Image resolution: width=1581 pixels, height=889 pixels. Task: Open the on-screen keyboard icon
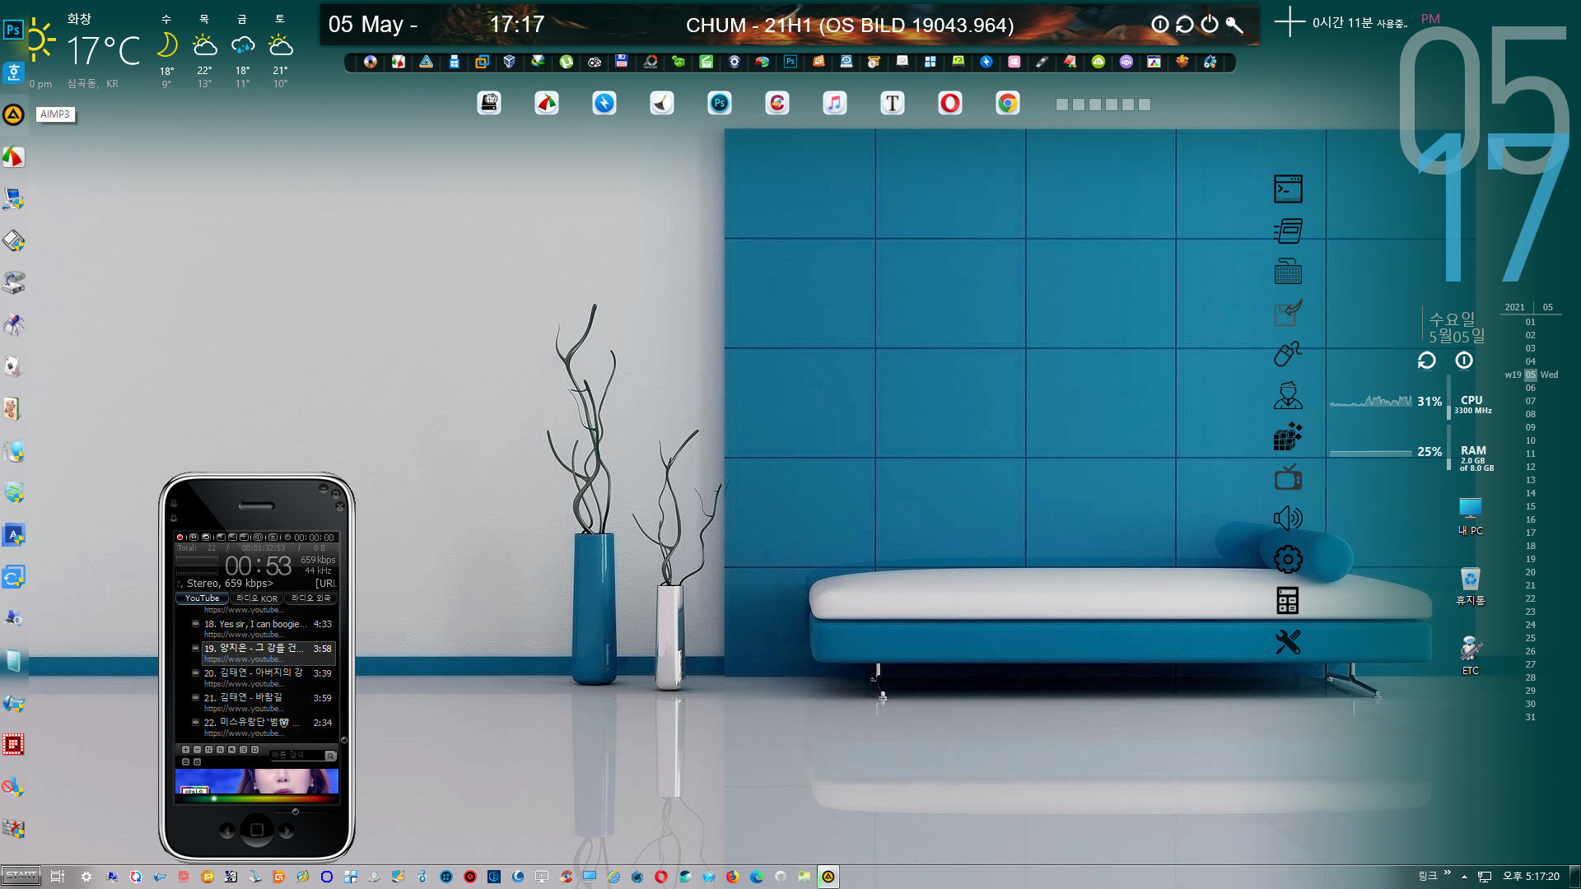1288,272
